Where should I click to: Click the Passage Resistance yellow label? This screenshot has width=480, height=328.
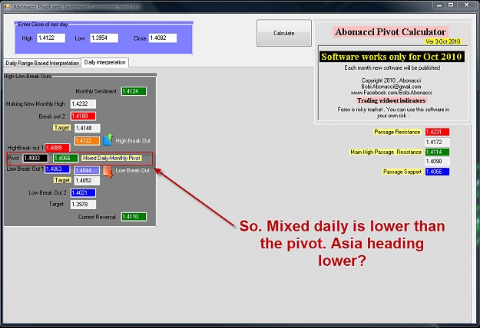point(397,132)
